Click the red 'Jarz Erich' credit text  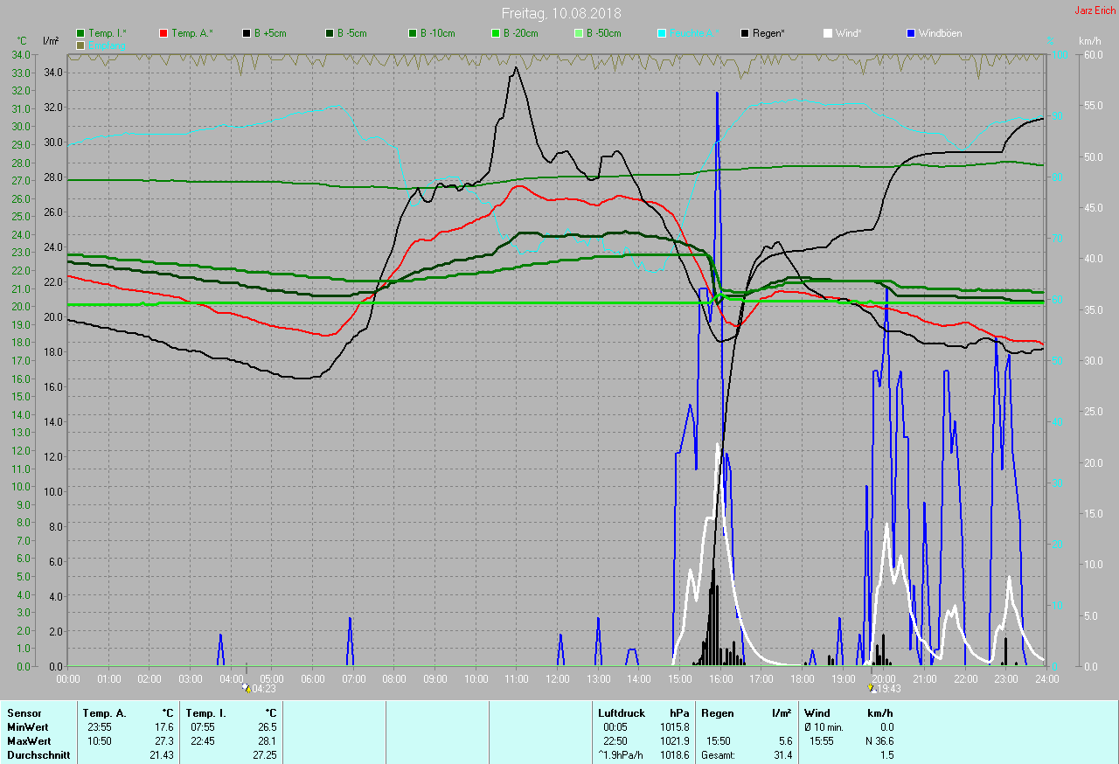click(1095, 10)
